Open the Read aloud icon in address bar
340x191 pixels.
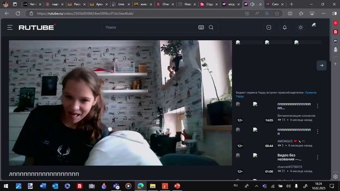257,14
